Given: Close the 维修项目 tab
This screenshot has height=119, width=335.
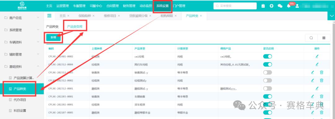Looking at the screenshot, I should pos(119,16).
